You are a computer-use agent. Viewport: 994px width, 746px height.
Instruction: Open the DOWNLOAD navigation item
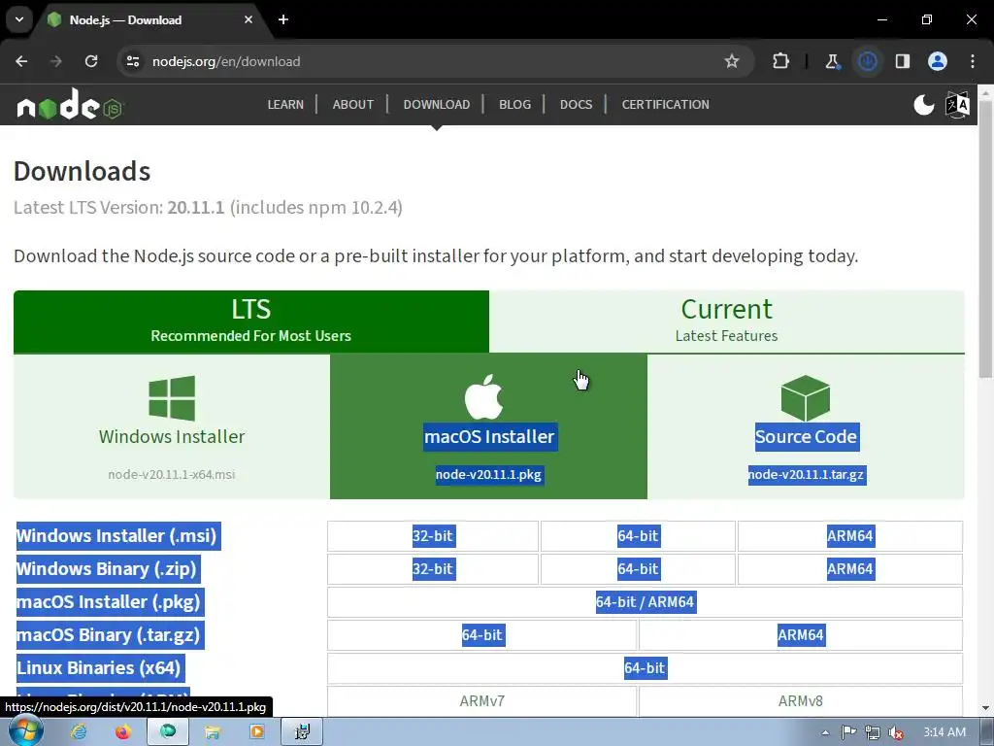pos(437,105)
